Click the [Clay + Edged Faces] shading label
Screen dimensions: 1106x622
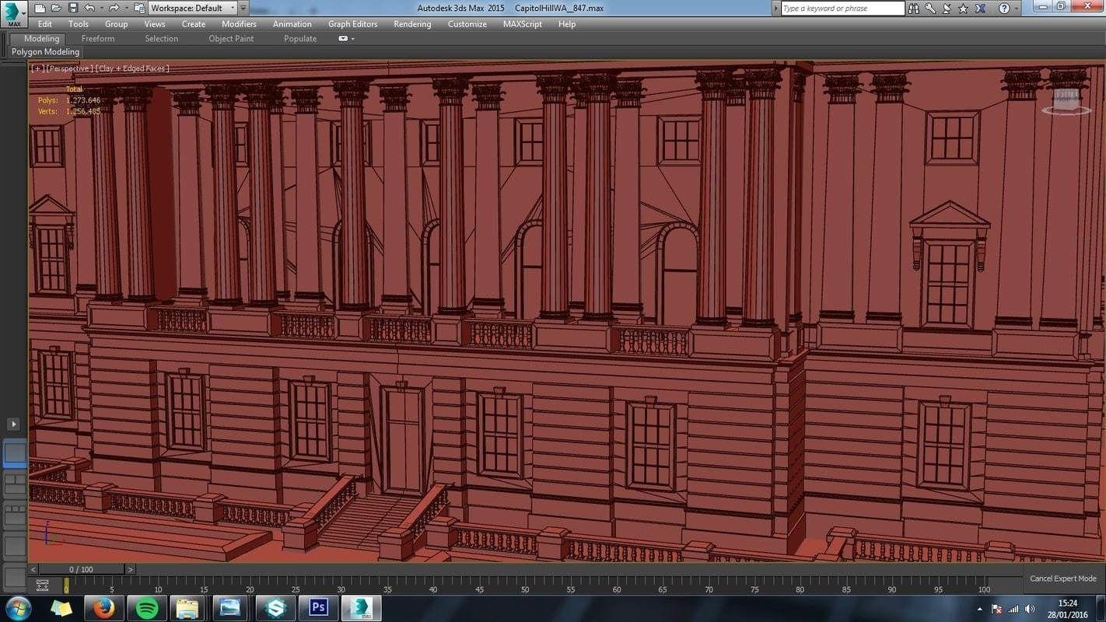click(x=133, y=68)
